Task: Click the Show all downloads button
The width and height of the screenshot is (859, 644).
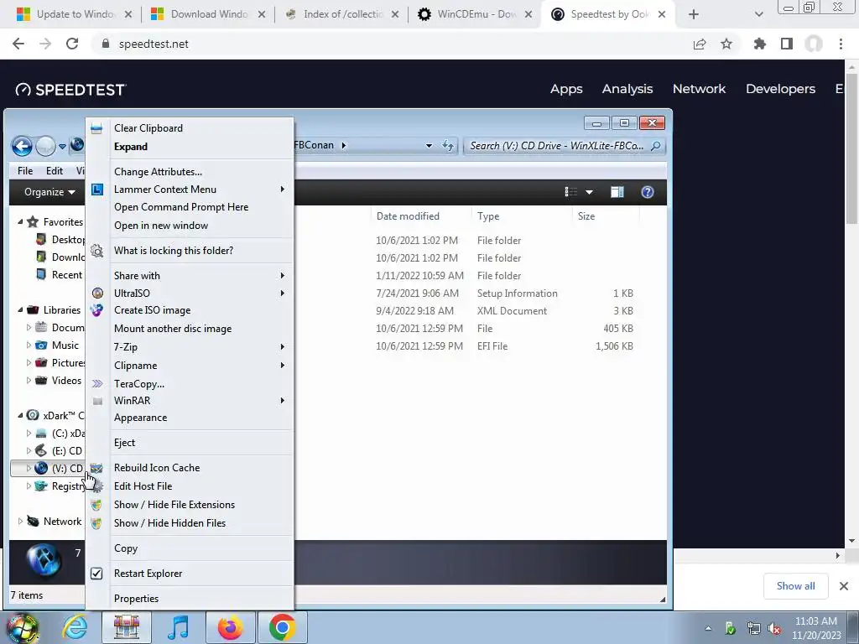Action: [795, 586]
